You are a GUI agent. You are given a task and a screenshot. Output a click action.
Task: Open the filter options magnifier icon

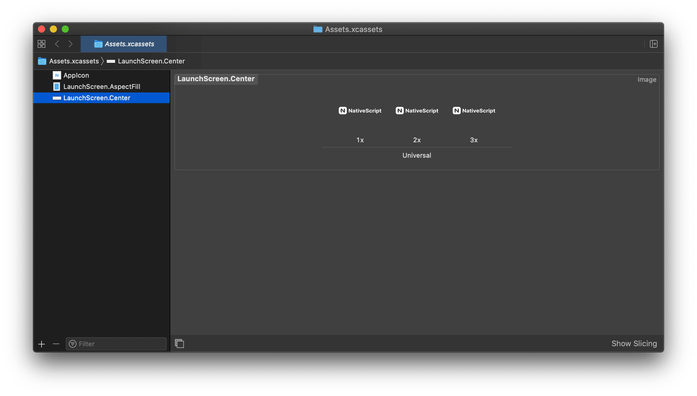[72, 344]
